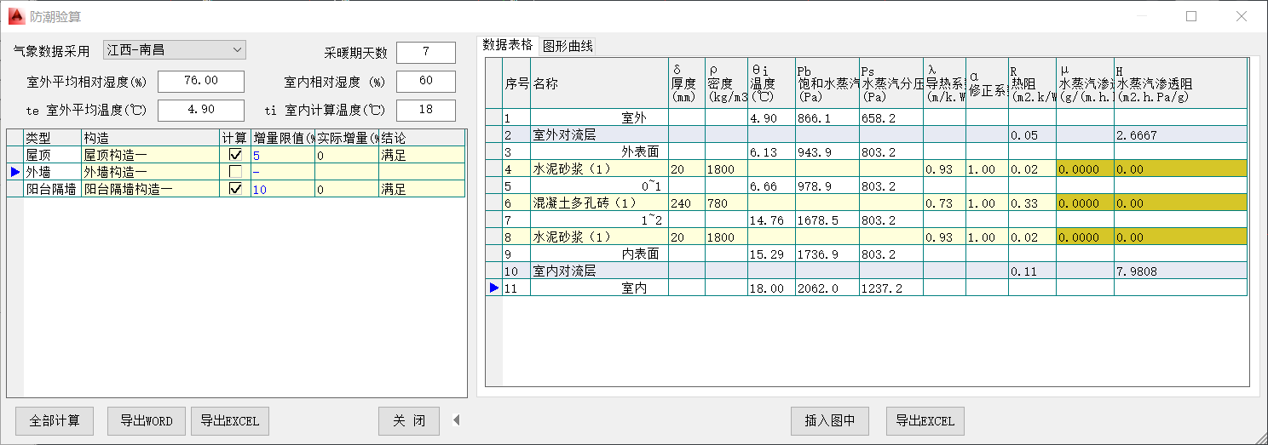Click the ρ 密度 column header
The image size is (1268, 445).
pos(727,83)
